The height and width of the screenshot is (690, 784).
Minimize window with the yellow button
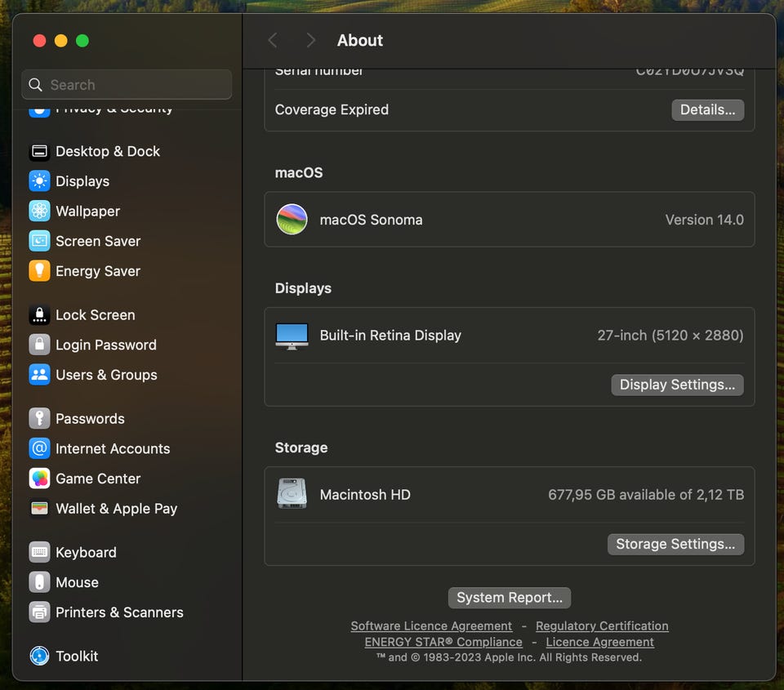coord(61,41)
